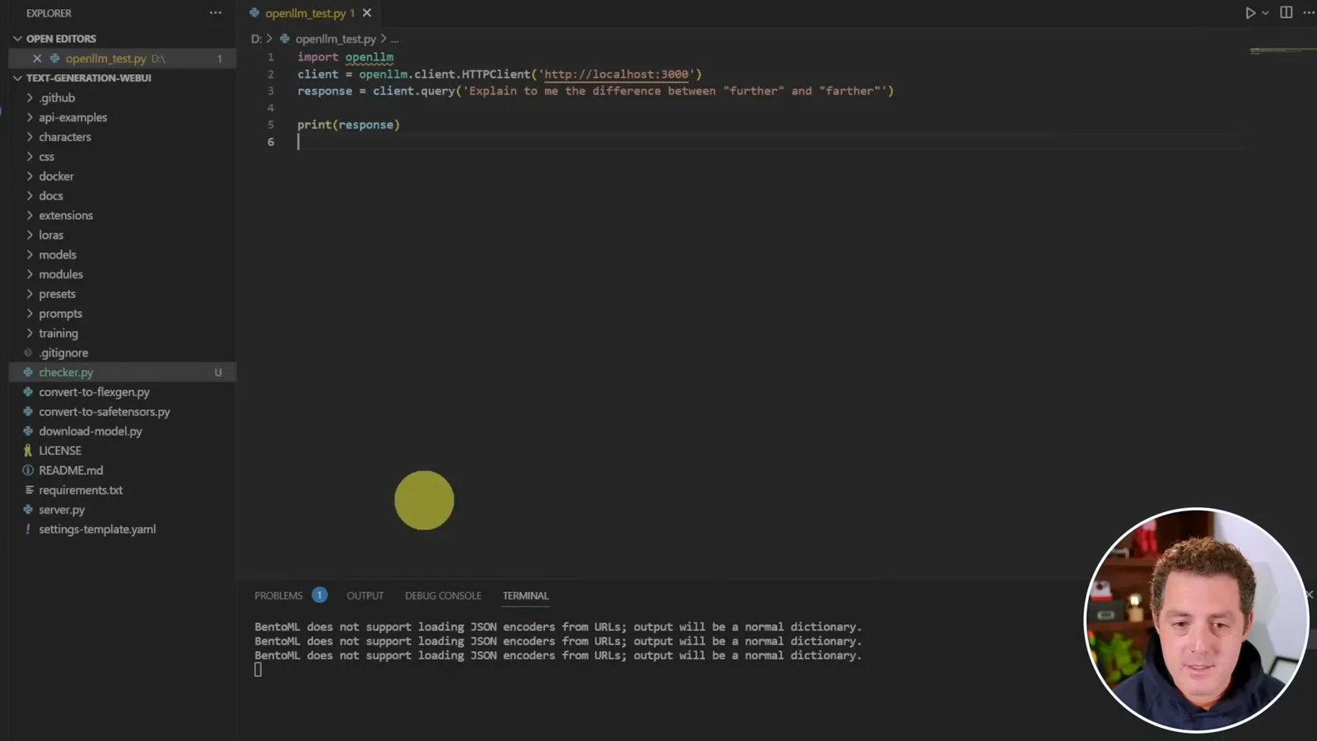The width and height of the screenshot is (1317, 741).
Task: Open editor more actions menu
Action: (x=1309, y=13)
